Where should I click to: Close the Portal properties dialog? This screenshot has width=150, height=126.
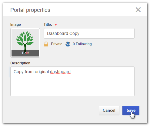138,10
